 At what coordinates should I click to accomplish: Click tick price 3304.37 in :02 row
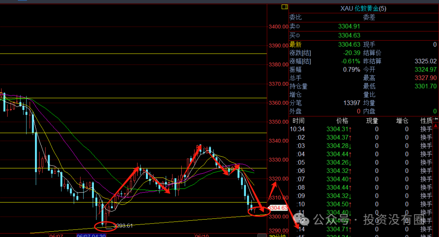(x=338, y=138)
